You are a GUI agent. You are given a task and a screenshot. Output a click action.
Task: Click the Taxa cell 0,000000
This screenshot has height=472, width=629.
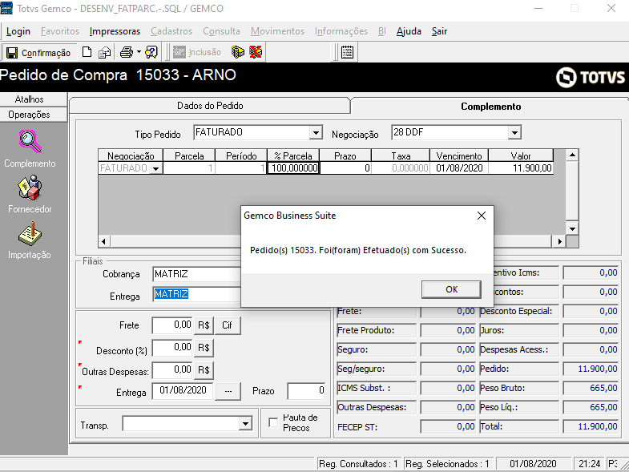[401, 168]
